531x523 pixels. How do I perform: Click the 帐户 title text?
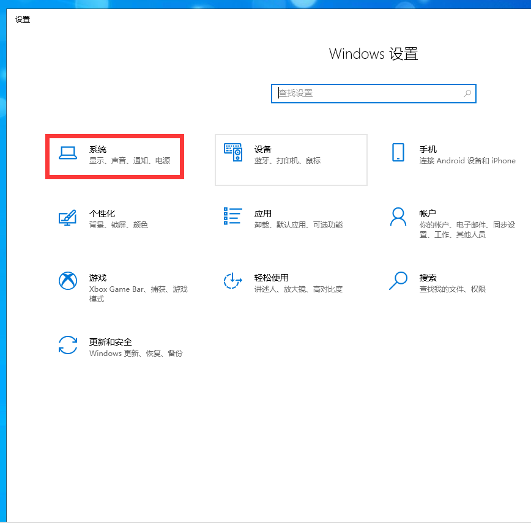[428, 213]
